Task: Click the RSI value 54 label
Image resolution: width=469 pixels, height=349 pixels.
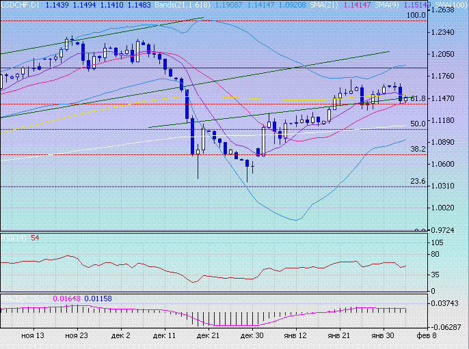Action: [x=35, y=238]
